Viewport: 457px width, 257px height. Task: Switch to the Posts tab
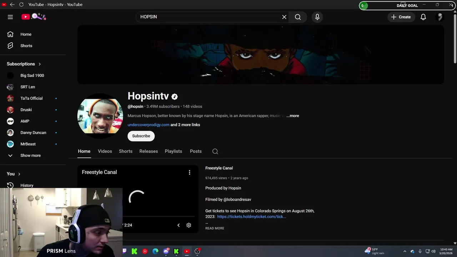click(x=196, y=151)
